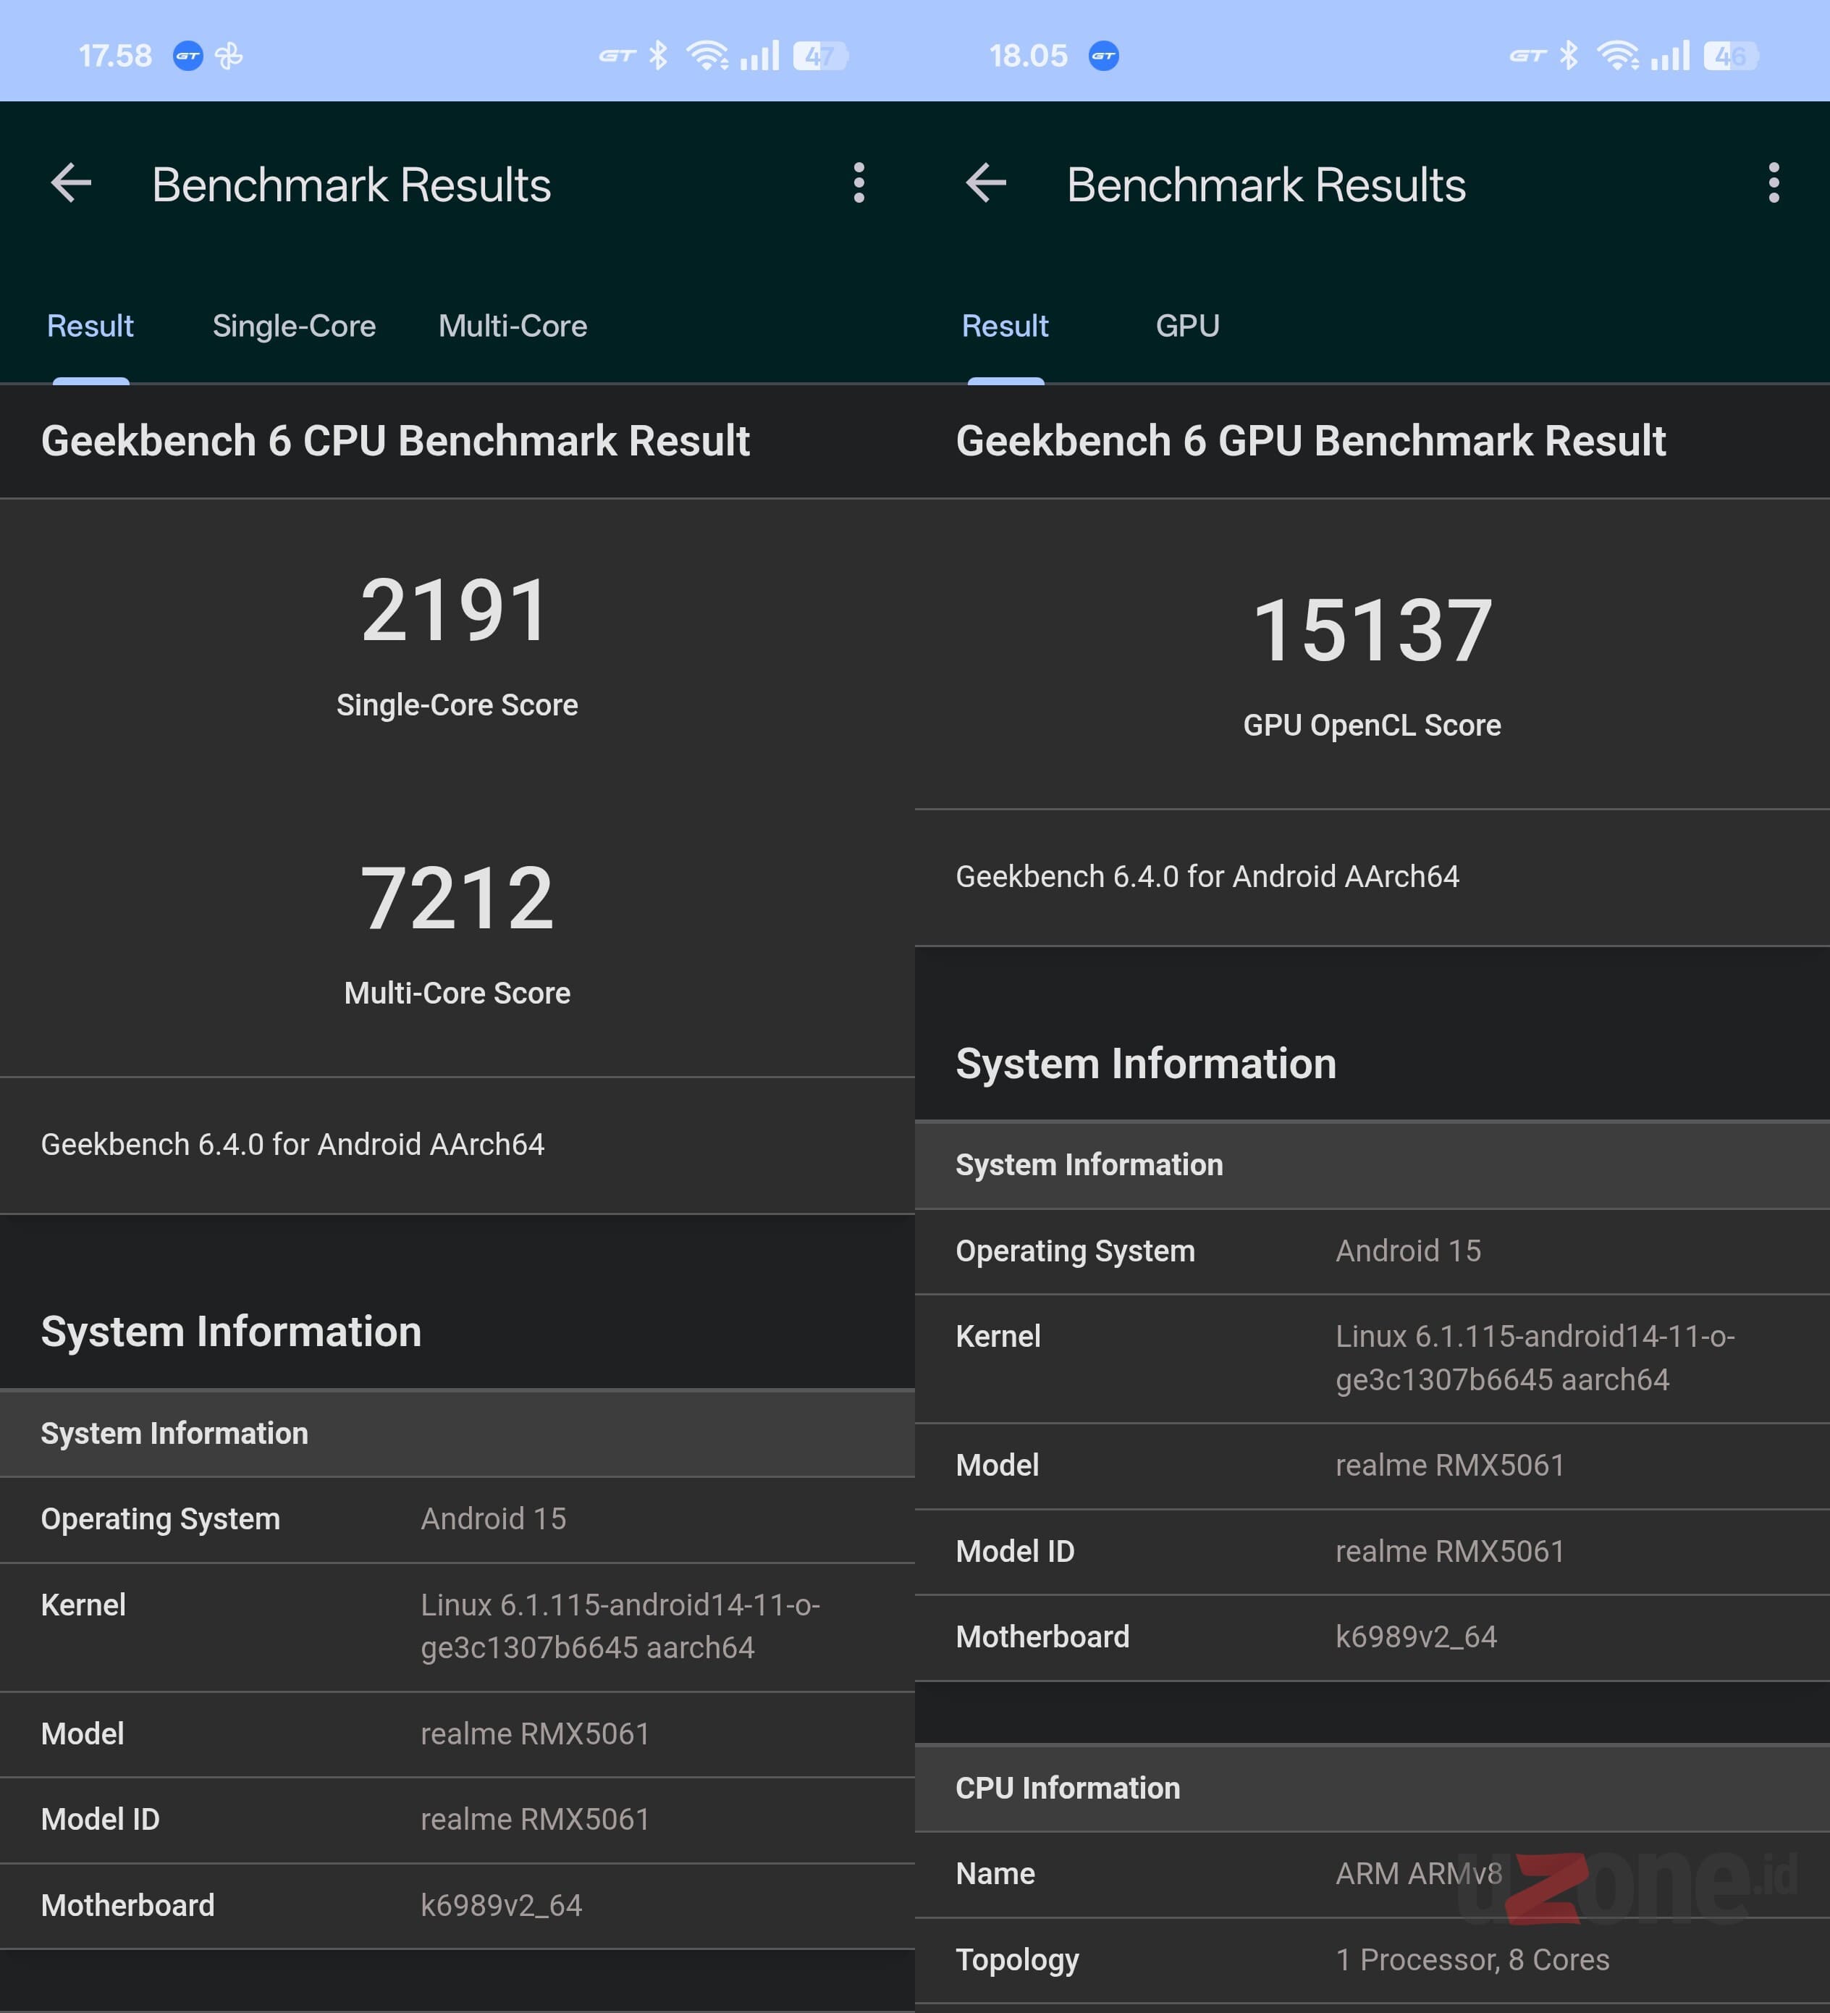This screenshot has width=1830, height=2013.
Task: Switch to Single-Core tab
Action: click(x=295, y=326)
